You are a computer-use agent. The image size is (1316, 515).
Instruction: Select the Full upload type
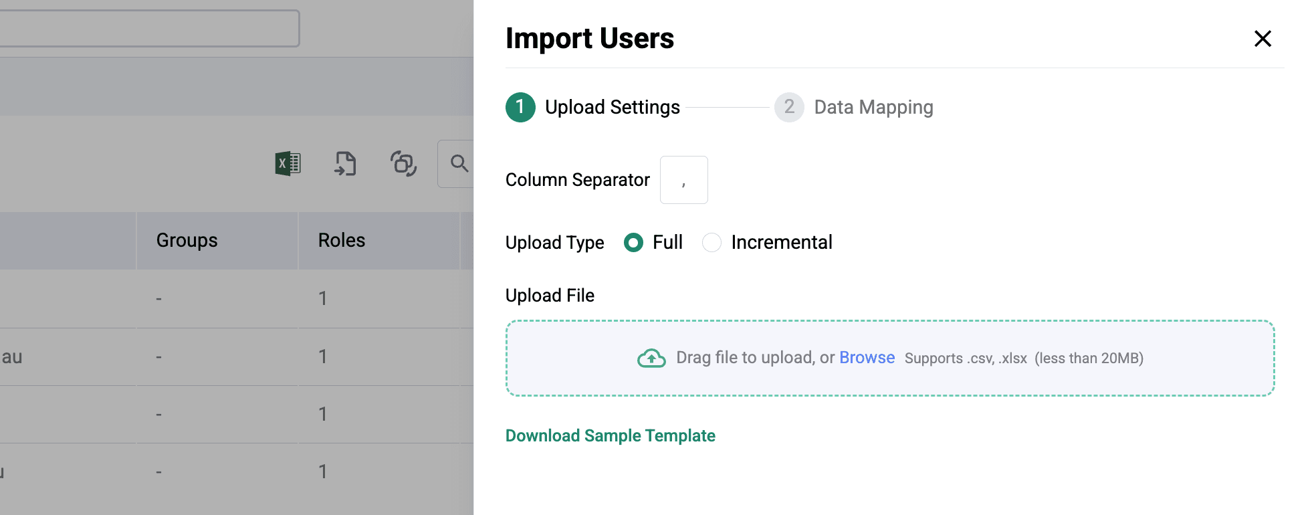633,242
